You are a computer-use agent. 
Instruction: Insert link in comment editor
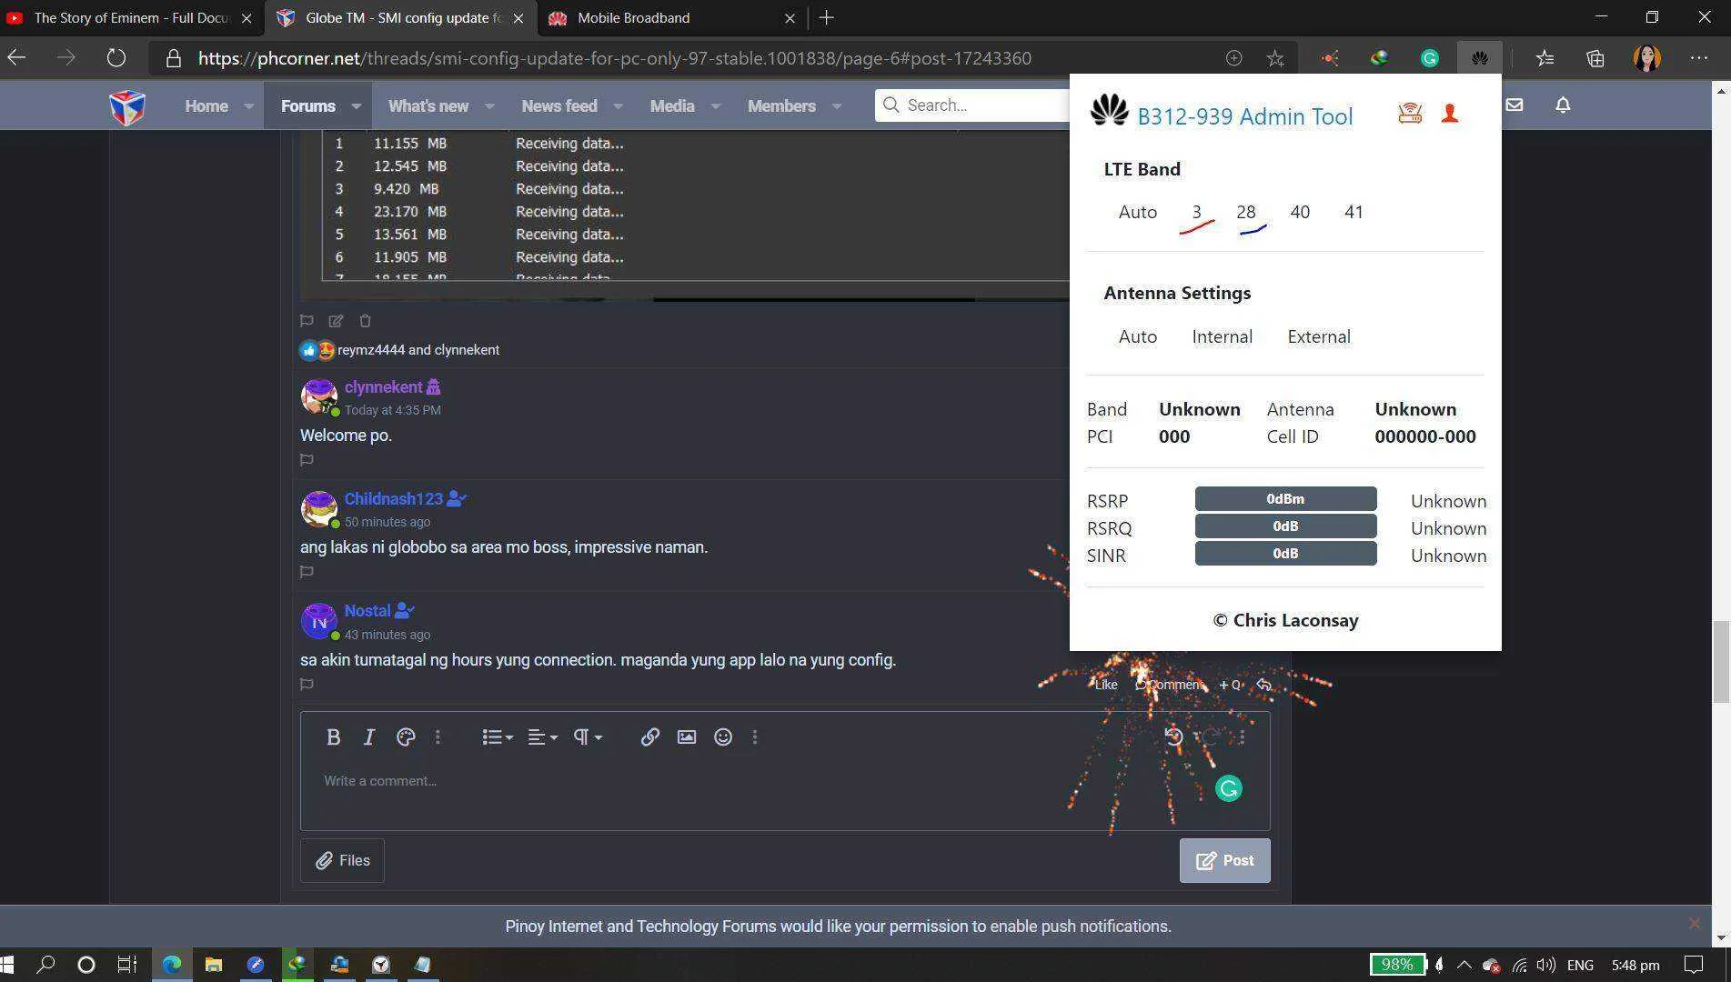pos(649,737)
